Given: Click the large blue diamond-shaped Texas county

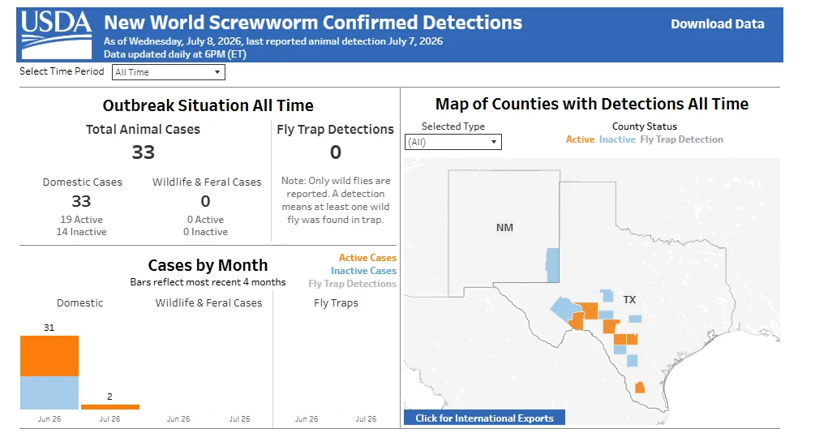Looking at the screenshot, I should [x=562, y=309].
